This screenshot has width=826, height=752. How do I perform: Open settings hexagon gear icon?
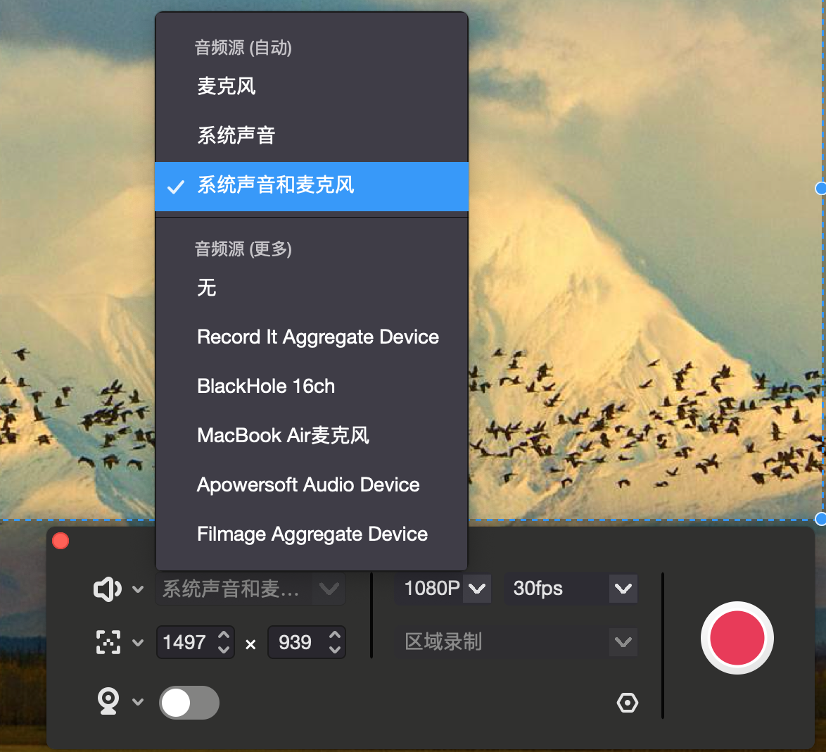628,703
